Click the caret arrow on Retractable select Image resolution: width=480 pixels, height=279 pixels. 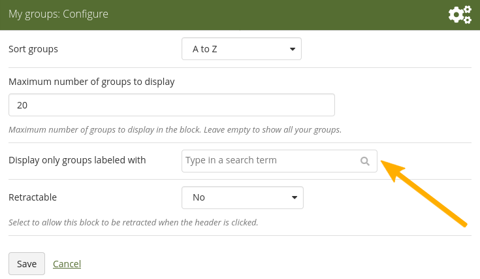click(x=294, y=197)
